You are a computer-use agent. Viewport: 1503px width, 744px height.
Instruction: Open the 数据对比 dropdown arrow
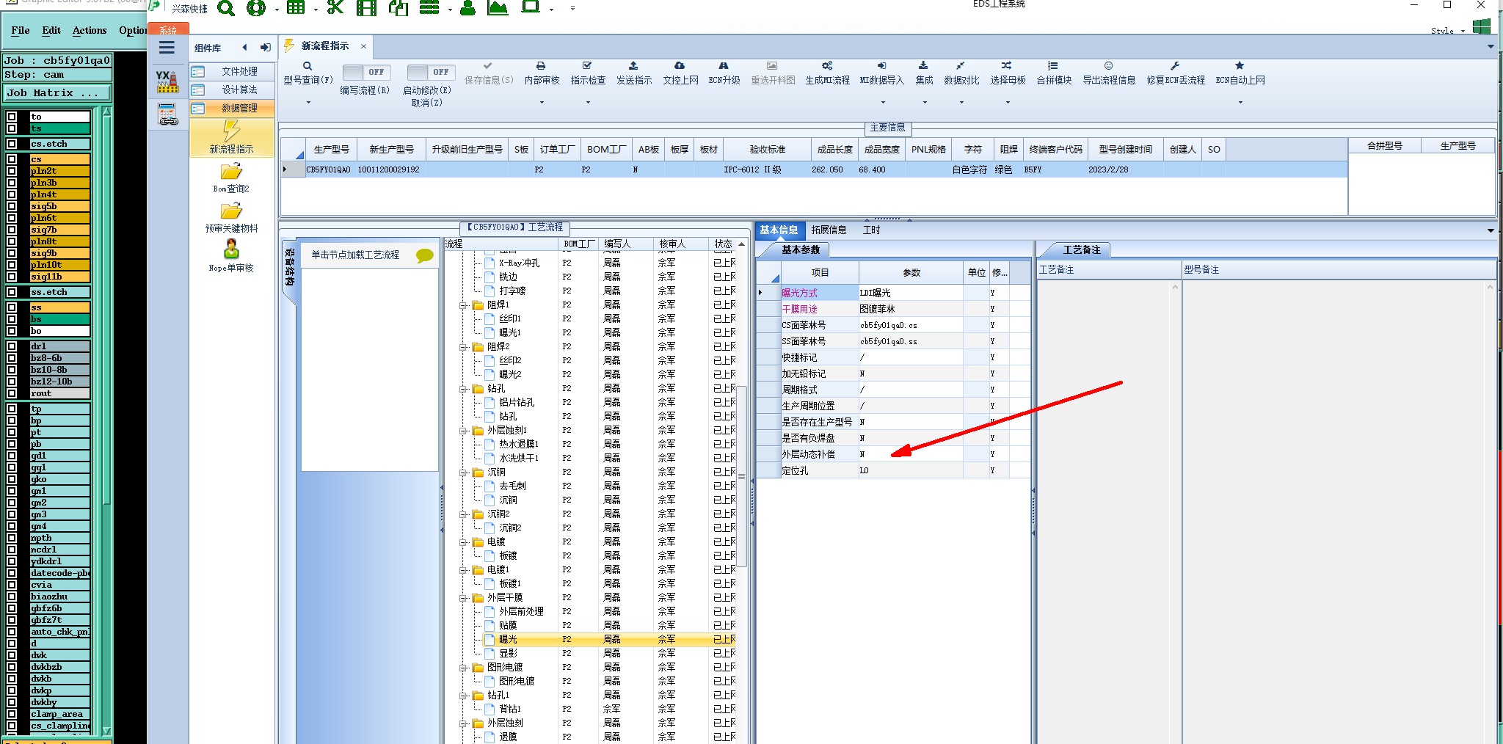(x=961, y=103)
